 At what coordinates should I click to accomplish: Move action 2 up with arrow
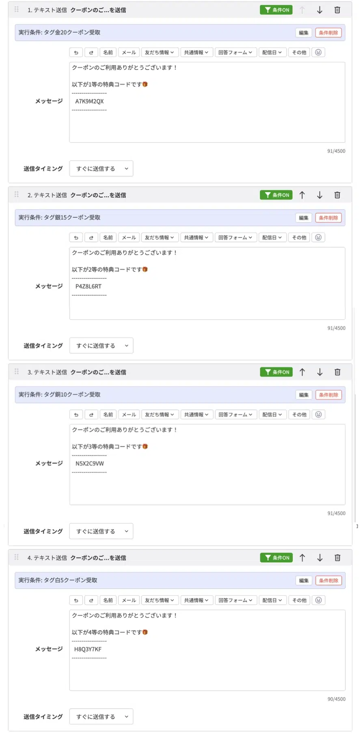click(302, 195)
